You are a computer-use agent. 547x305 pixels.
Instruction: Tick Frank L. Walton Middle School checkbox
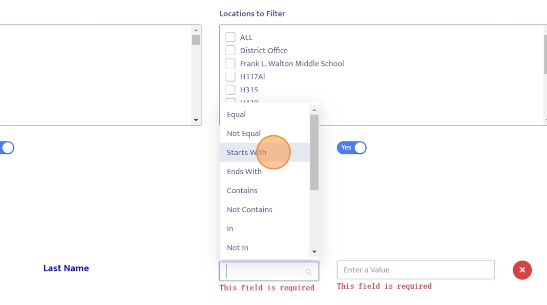click(231, 63)
